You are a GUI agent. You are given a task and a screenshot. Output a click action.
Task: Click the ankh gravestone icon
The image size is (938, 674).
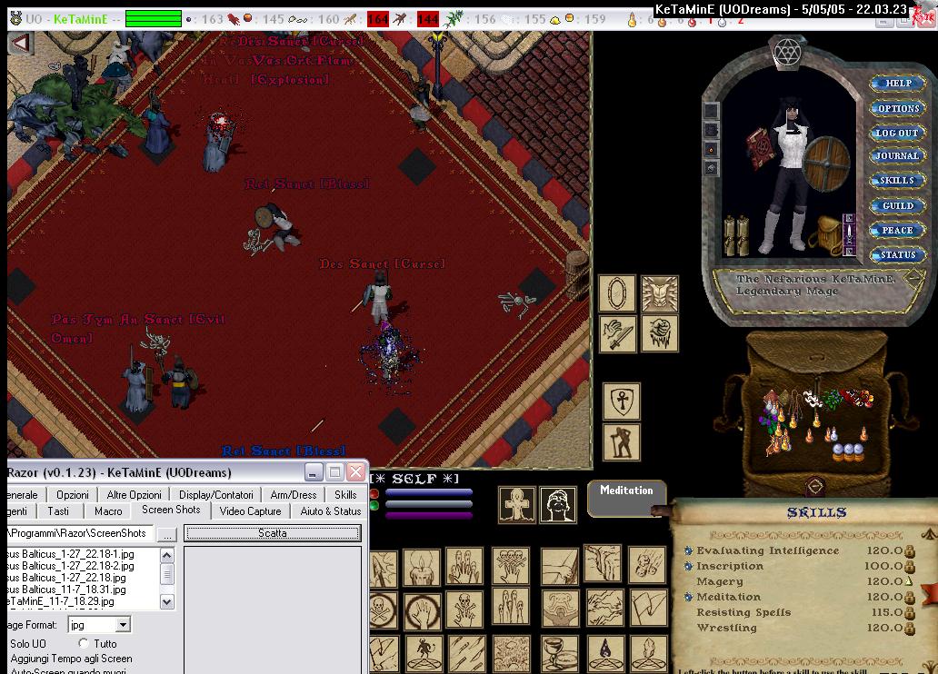point(517,505)
